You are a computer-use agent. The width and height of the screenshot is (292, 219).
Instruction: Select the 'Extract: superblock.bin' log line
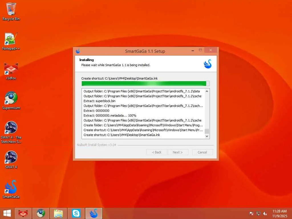(x=100, y=101)
